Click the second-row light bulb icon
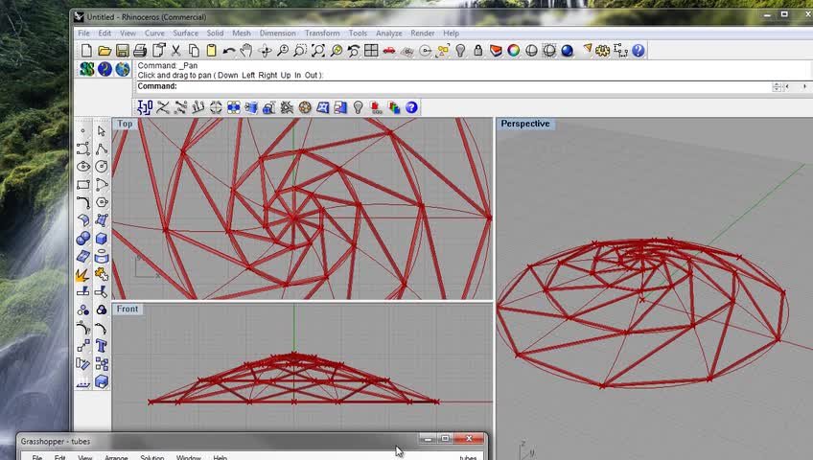813x460 pixels. 358,107
